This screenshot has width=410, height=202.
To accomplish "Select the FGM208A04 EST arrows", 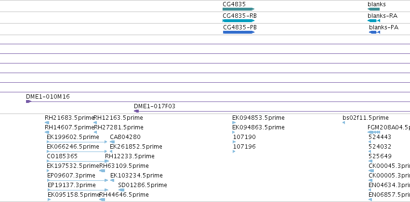I will (x=374, y=132).
